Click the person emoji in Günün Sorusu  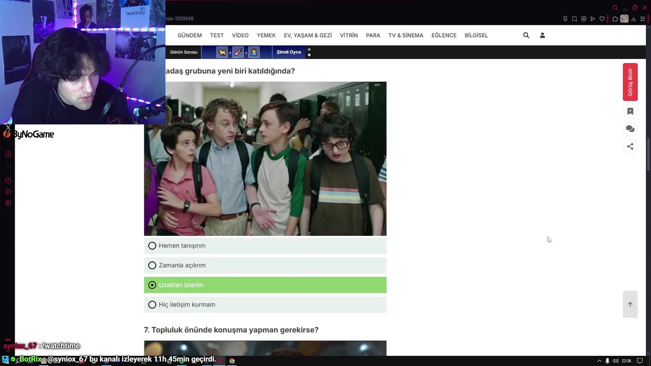(254, 52)
